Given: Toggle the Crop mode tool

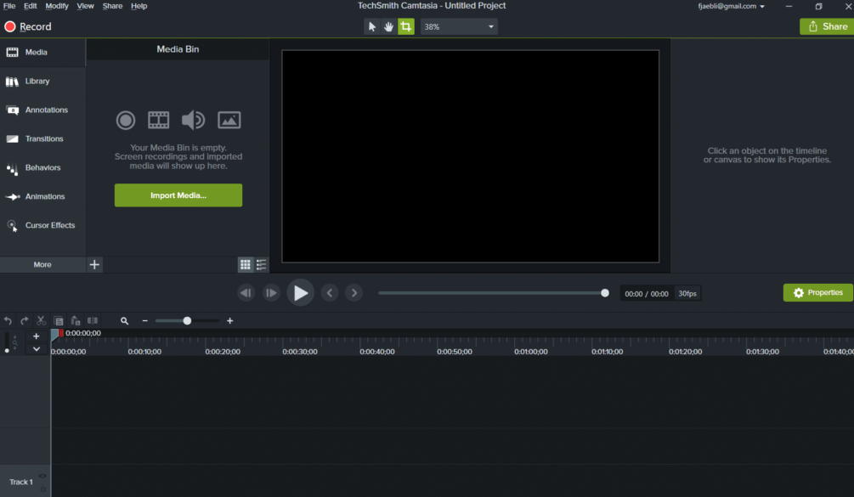Looking at the screenshot, I should click(x=406, y=26).
